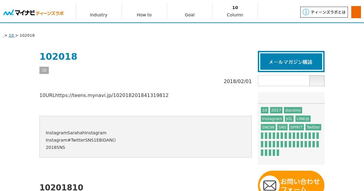Select the 'SNOW' tag
Screen dimensions: 364x191
pyautogui.click(x=268, y=127)
